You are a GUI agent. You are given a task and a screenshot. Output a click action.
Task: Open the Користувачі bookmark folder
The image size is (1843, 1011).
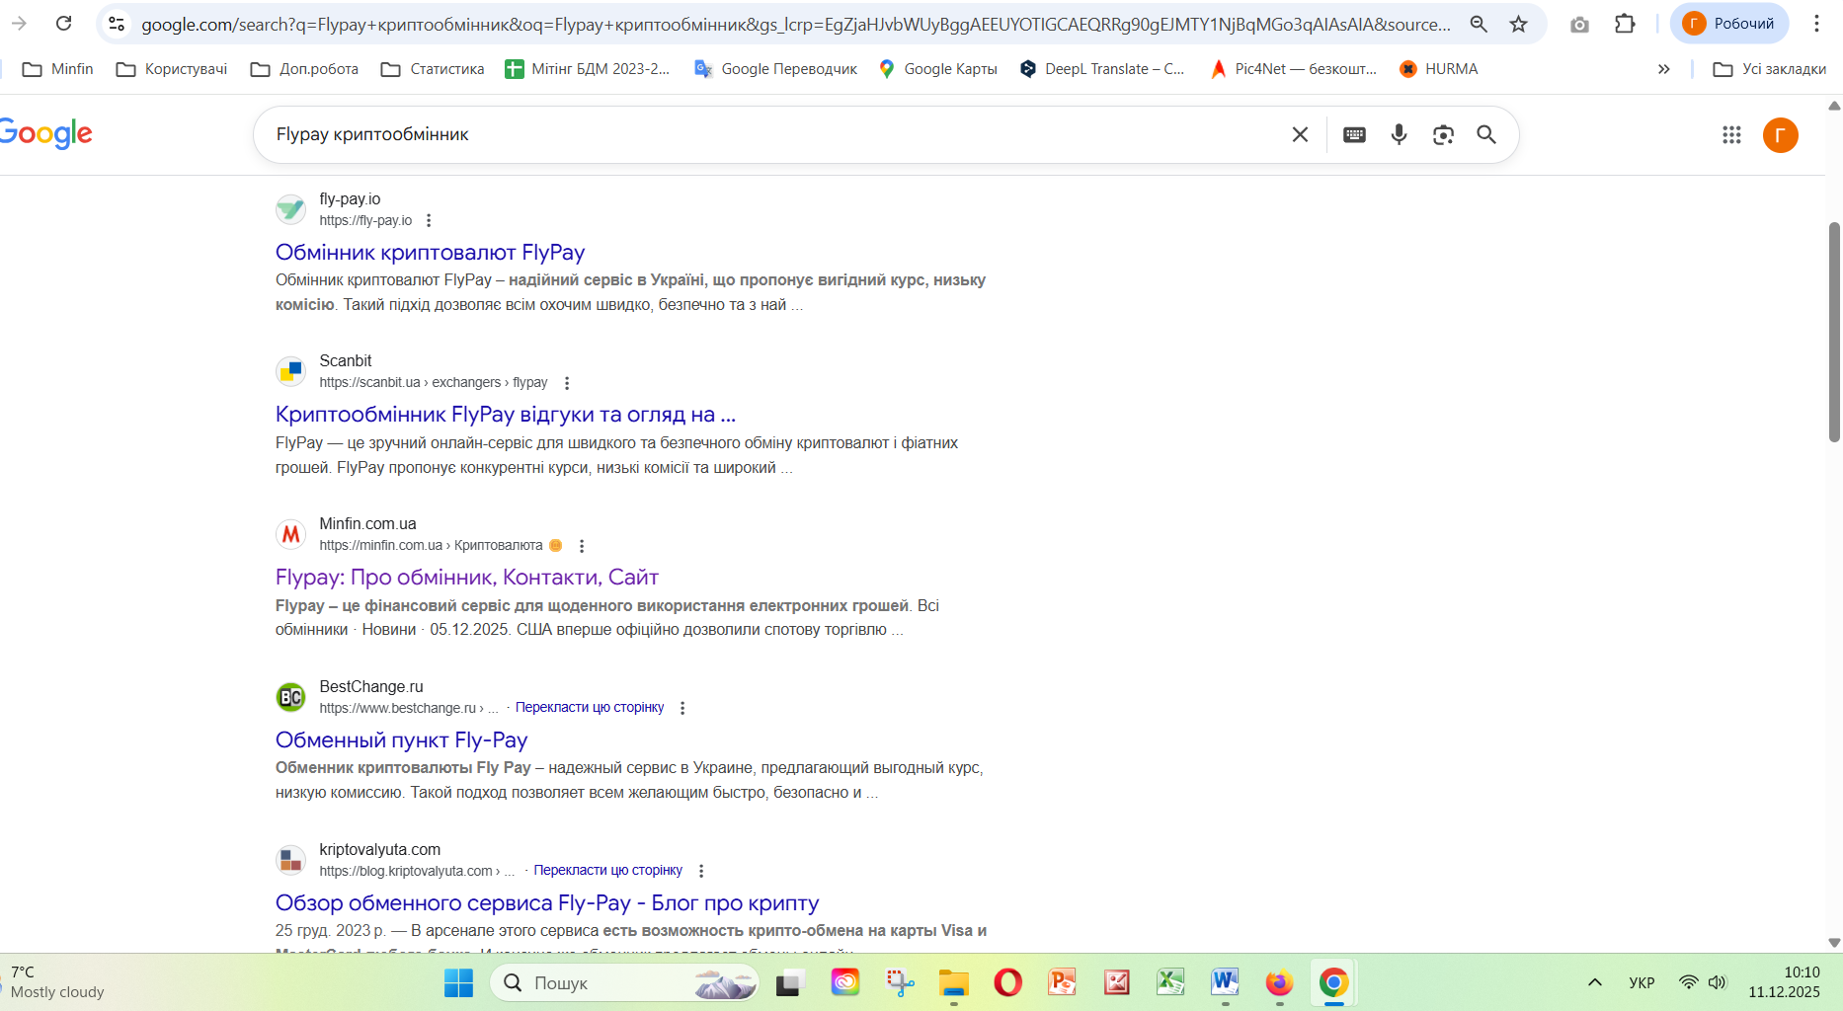[172, 69]
